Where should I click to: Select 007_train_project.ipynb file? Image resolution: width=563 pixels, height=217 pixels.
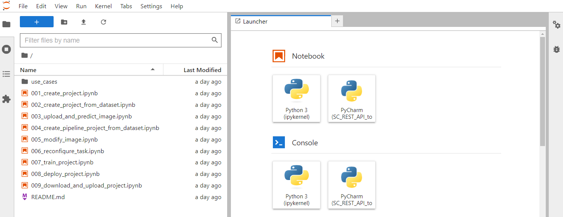pos(121,162)
